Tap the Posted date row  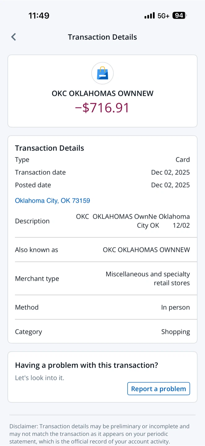pos(102,185)
